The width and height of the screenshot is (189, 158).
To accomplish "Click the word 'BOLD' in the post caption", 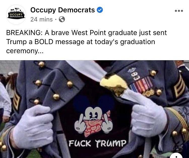I will (x=44, y=42).
